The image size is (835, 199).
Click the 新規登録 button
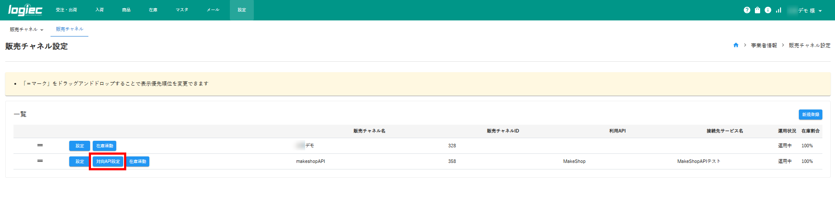point(810,114)
